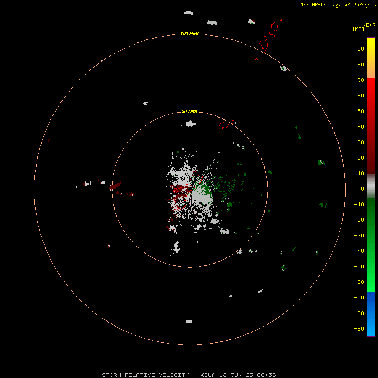Click the -40 scale value label
This screenshot has width=378, height=378.
coord(359,251)
